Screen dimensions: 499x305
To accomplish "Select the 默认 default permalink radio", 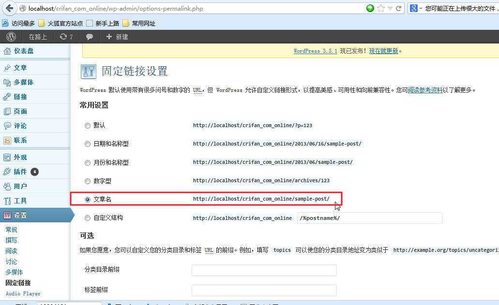I will pos(88,126).
